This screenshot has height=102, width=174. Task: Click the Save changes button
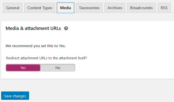tap(15, 96)
